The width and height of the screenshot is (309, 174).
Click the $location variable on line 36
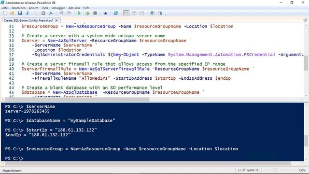coord(70,50)
